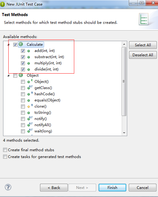Check the toString() checkbox
Image resolution: width=158 pixels, height=197 pixels.
pyautogui.click(x=23, y=113)
